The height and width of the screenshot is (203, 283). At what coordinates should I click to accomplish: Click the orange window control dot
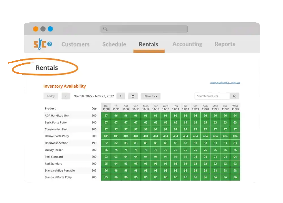(36, 29)
